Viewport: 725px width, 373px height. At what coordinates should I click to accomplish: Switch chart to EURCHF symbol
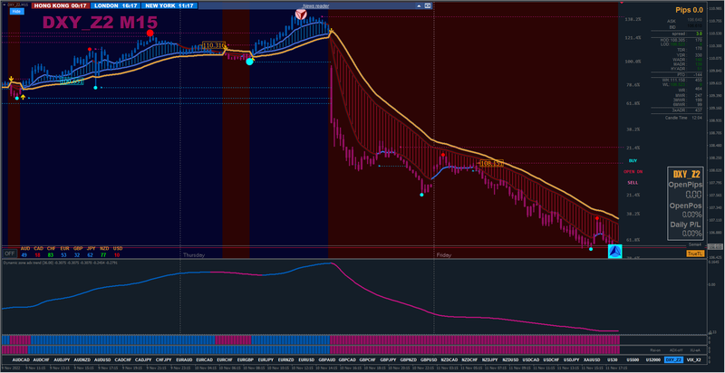225,359
